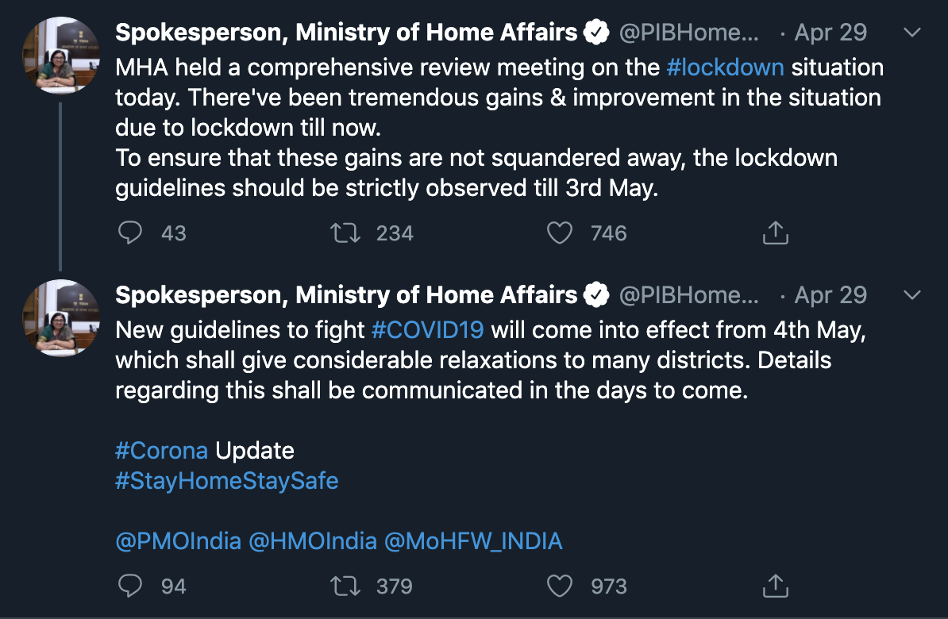The image size is (948, 619).
Task: Open the #StayHomeStaySafe hashtag
Action: [x=227, y=481]
